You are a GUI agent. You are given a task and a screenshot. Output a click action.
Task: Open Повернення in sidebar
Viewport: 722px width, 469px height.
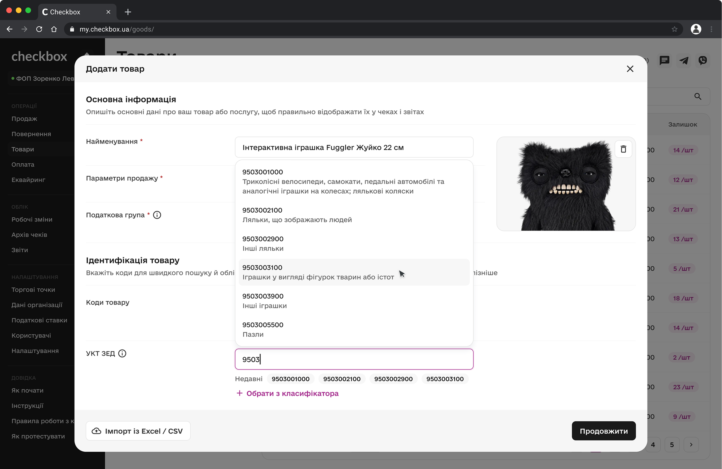pos(31,134)
